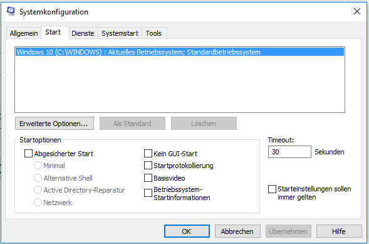Select the Start tab
The image size is (369, 244).
point(55,32)
